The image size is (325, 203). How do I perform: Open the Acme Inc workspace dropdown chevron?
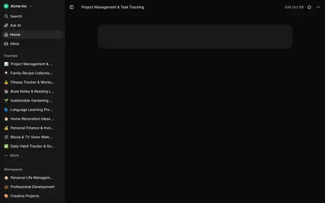(x=30, y=6)
